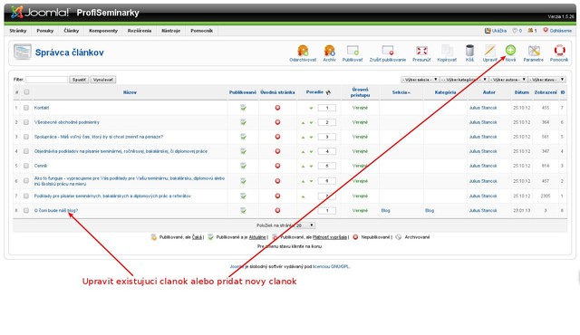The height and width of the screenshot is (335, 580).
Task: Click the Blog section link in last row
Action: pyautogui.click(x=385, y=211)
